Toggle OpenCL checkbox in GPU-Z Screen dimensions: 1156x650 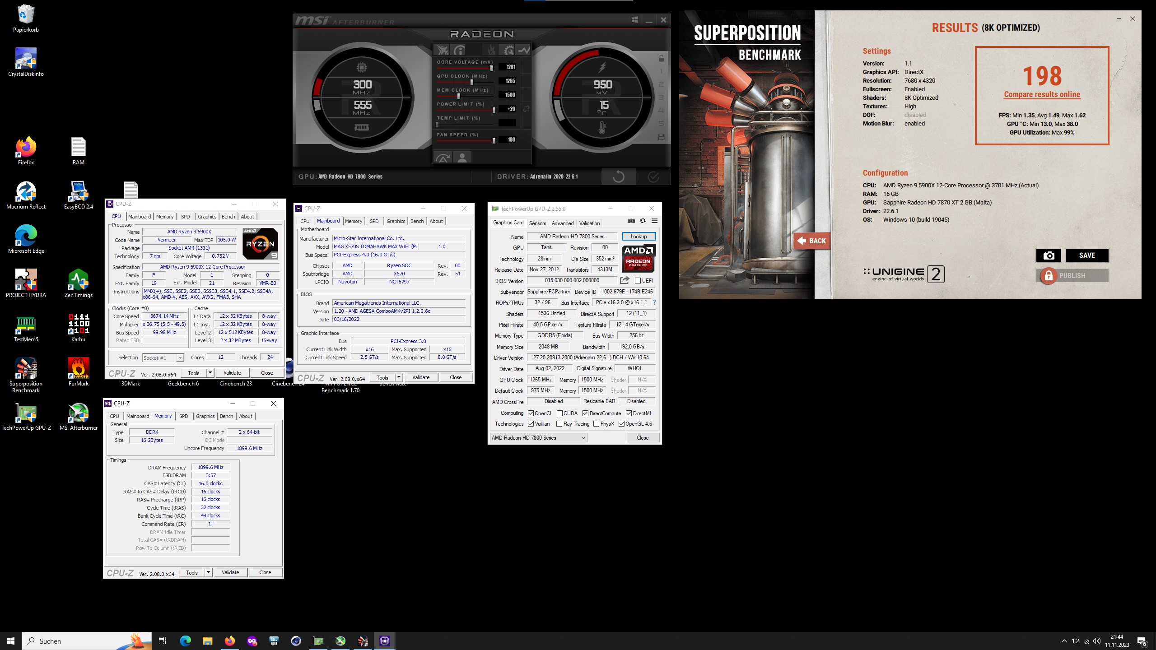pyautogui.click(x=531, y=413)
